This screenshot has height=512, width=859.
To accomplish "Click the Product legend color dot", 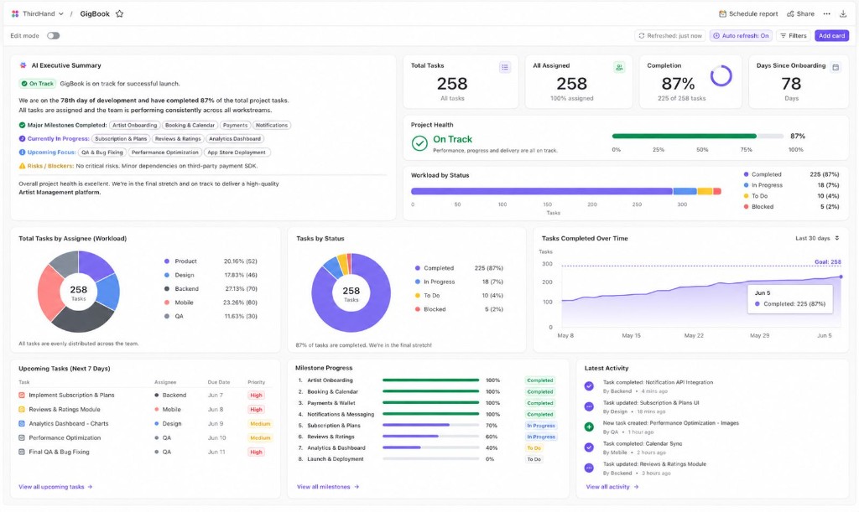I will (167, 261).
